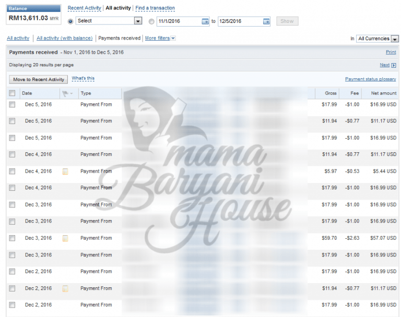Select the date range radio button
Image resolution: width=401 pixels, height=317 pixels.
(x=151, y=21)
